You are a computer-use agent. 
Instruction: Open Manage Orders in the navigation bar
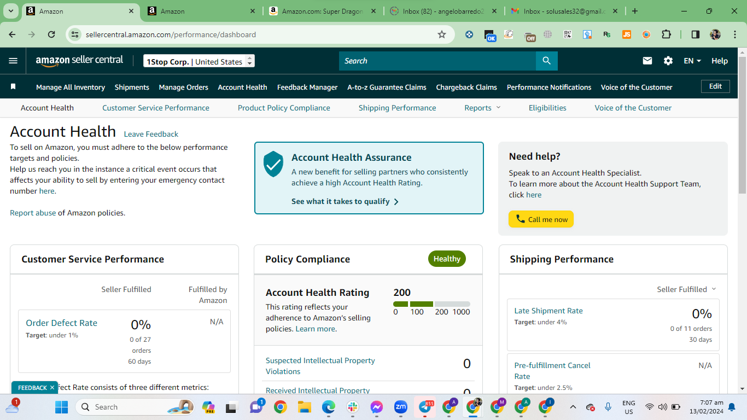point(184,87)
